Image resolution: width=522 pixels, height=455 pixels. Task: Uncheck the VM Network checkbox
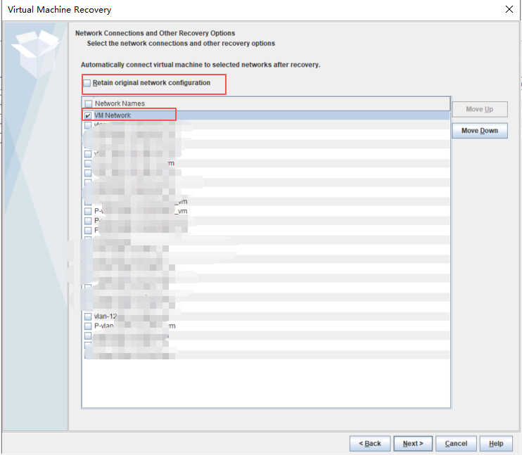coord(88,115)
